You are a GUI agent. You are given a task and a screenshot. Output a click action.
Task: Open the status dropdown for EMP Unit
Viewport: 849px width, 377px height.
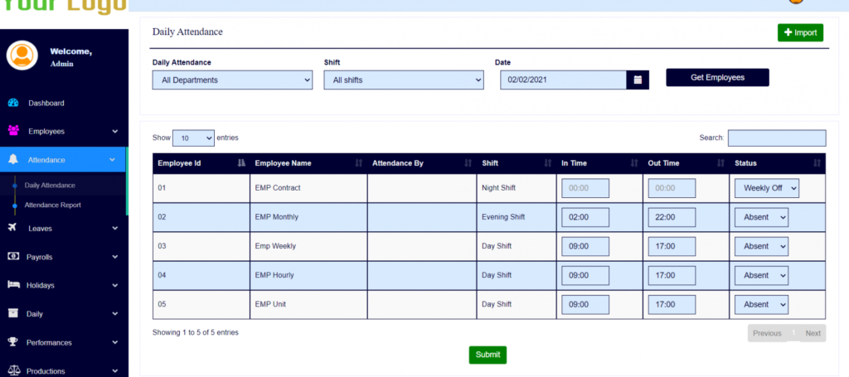point(761,305)
